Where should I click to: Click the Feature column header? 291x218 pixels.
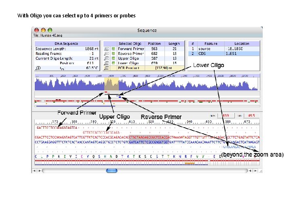click(211, 44)
